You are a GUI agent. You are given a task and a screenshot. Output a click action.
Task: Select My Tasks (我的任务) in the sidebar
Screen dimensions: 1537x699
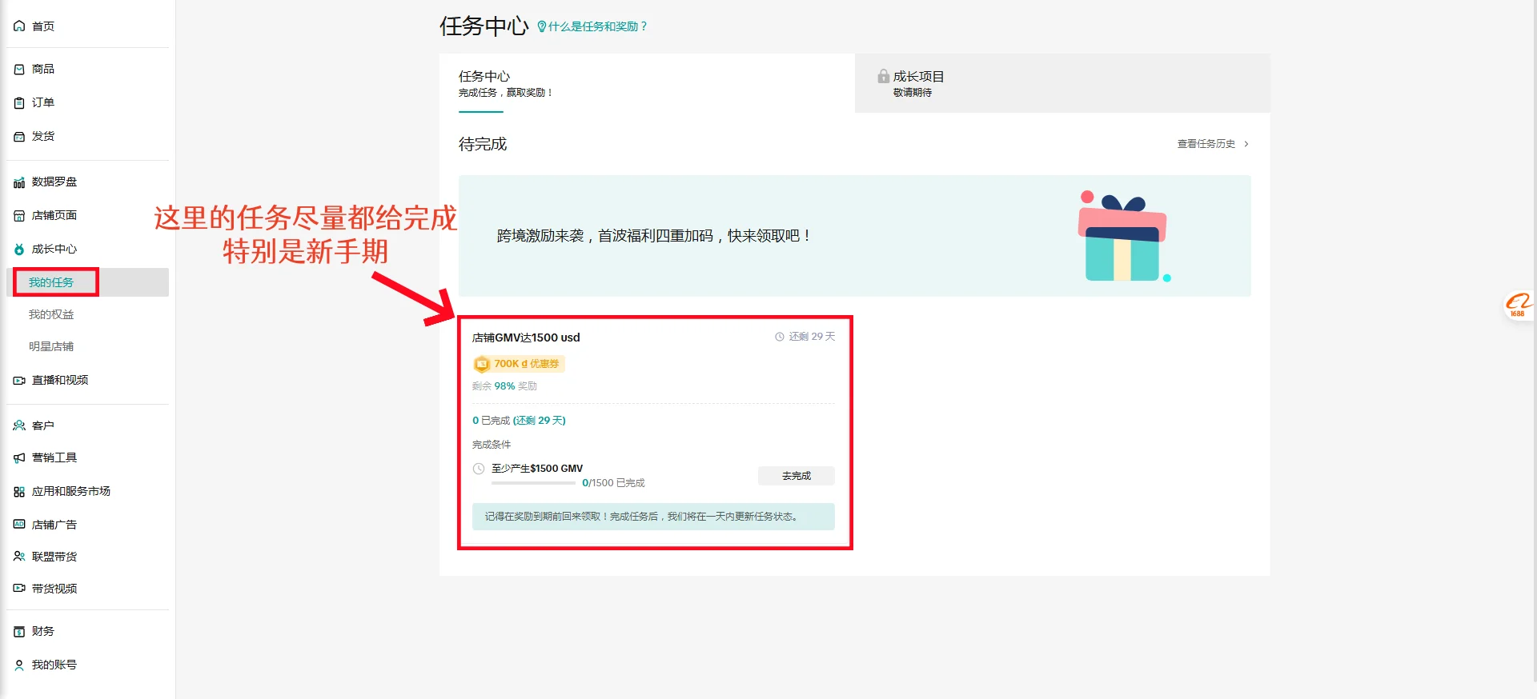[51, 282]
